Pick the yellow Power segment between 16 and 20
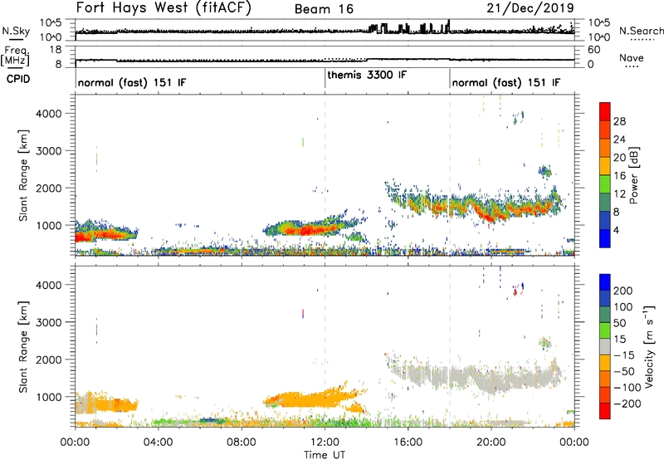 point(605,165)
